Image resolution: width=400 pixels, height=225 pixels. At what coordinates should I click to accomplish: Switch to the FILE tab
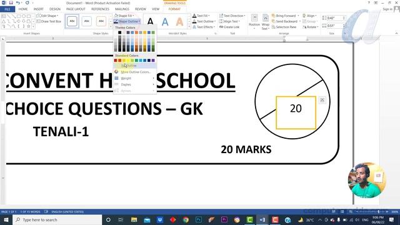pyautogui.click(x=7, y=9)
